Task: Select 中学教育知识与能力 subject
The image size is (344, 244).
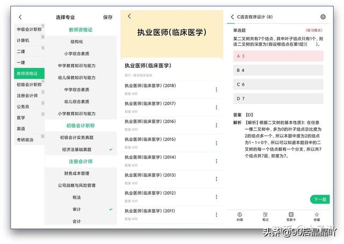Action: pyautogui.click(x=81, y=66)
